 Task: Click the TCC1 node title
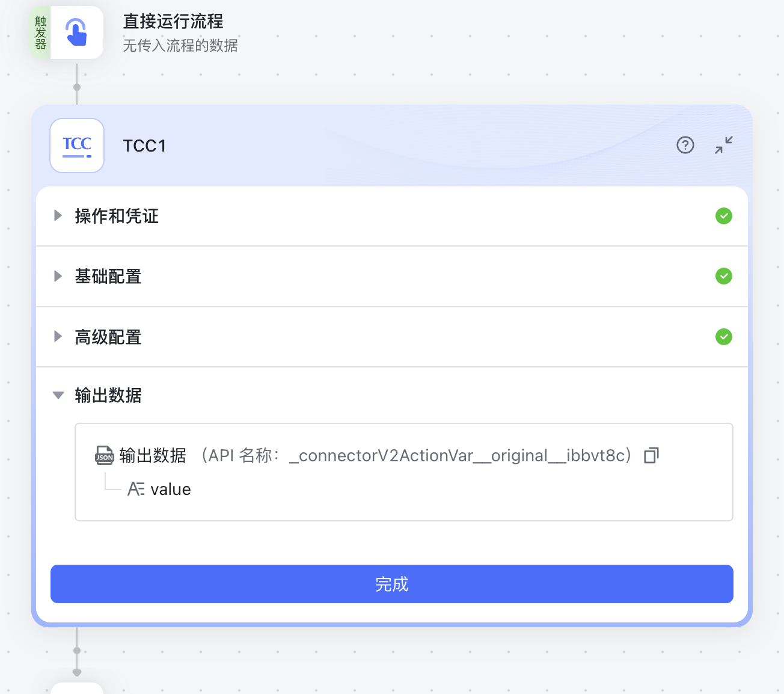click(x=144, y=146)
